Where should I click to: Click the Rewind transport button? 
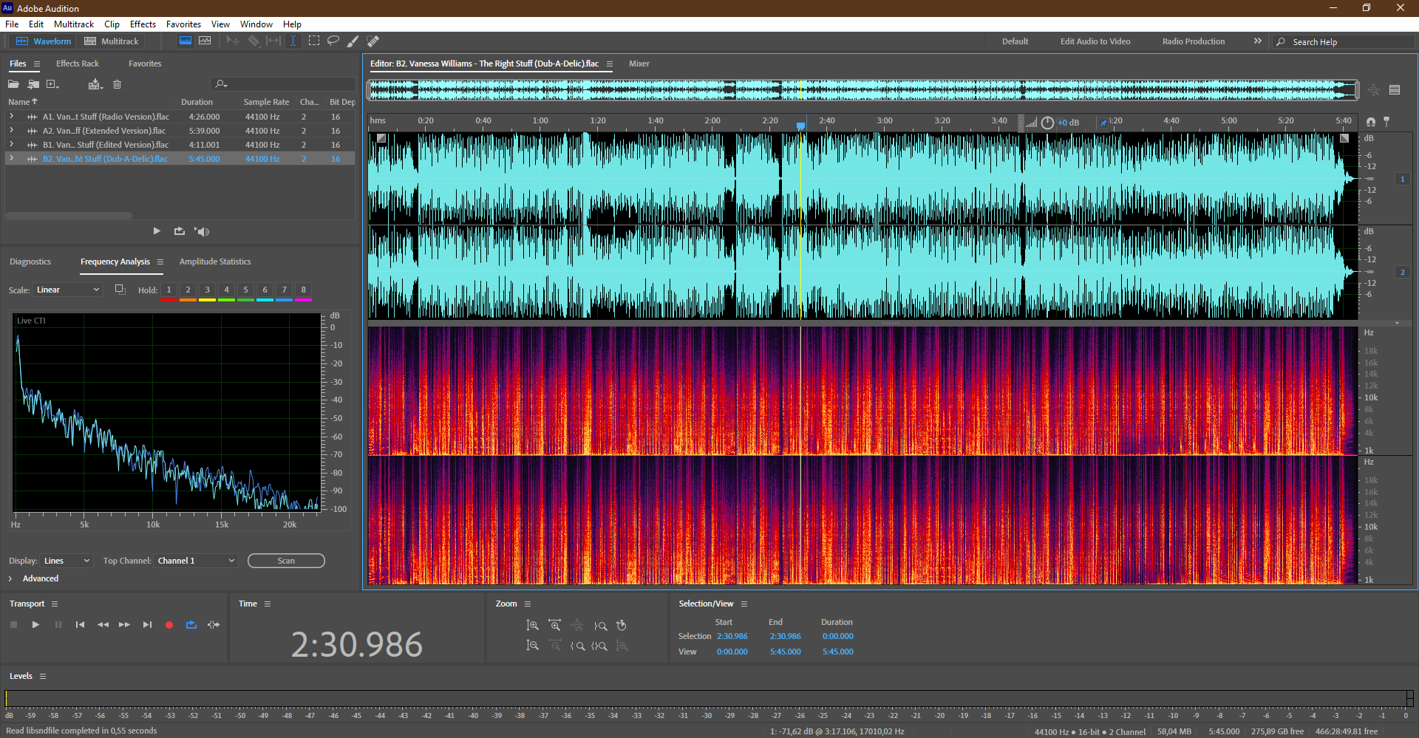(x=103, y=625)
